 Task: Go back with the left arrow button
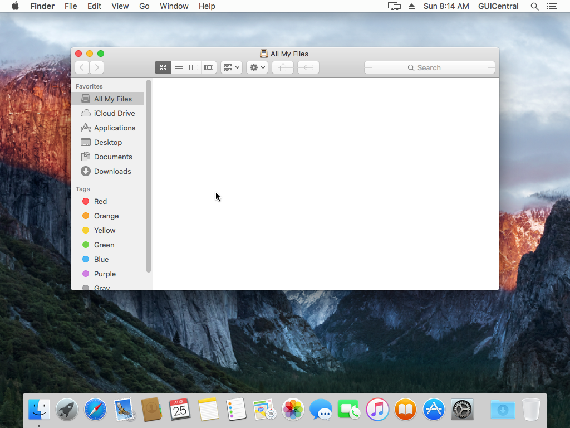tap(82, 67)
